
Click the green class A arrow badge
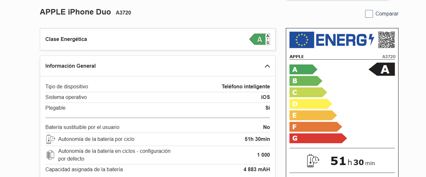[259, 39]
